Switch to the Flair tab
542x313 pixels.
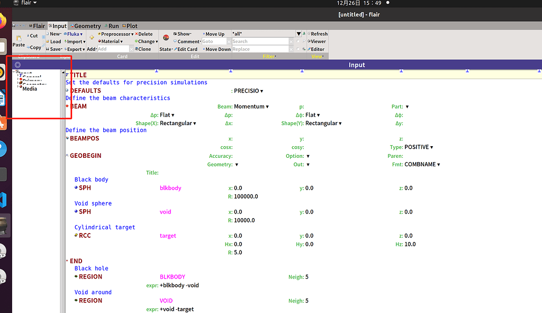37,26
